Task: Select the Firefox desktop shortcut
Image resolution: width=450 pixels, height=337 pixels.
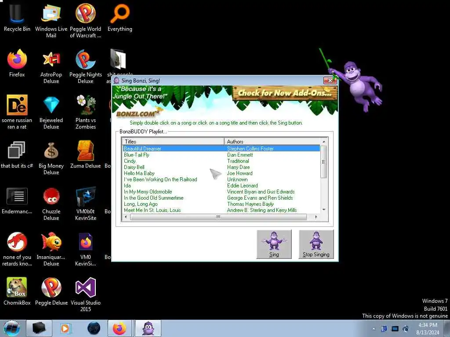Action: pyautogui.click(x=17, y=63)
